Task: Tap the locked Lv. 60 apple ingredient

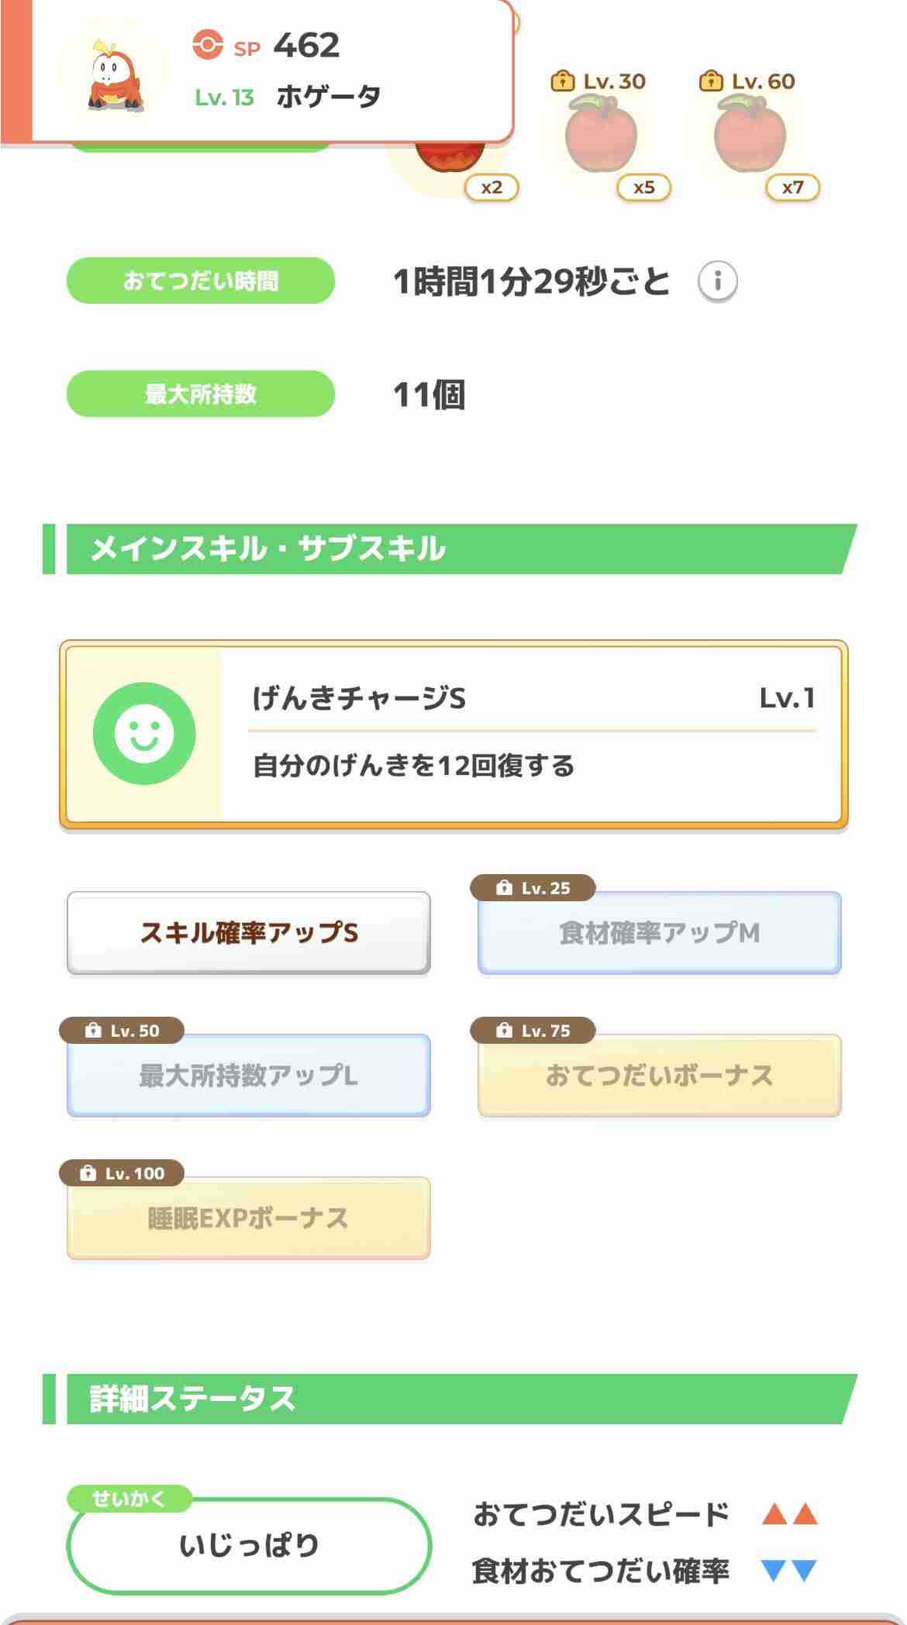Action: point(750,134)
